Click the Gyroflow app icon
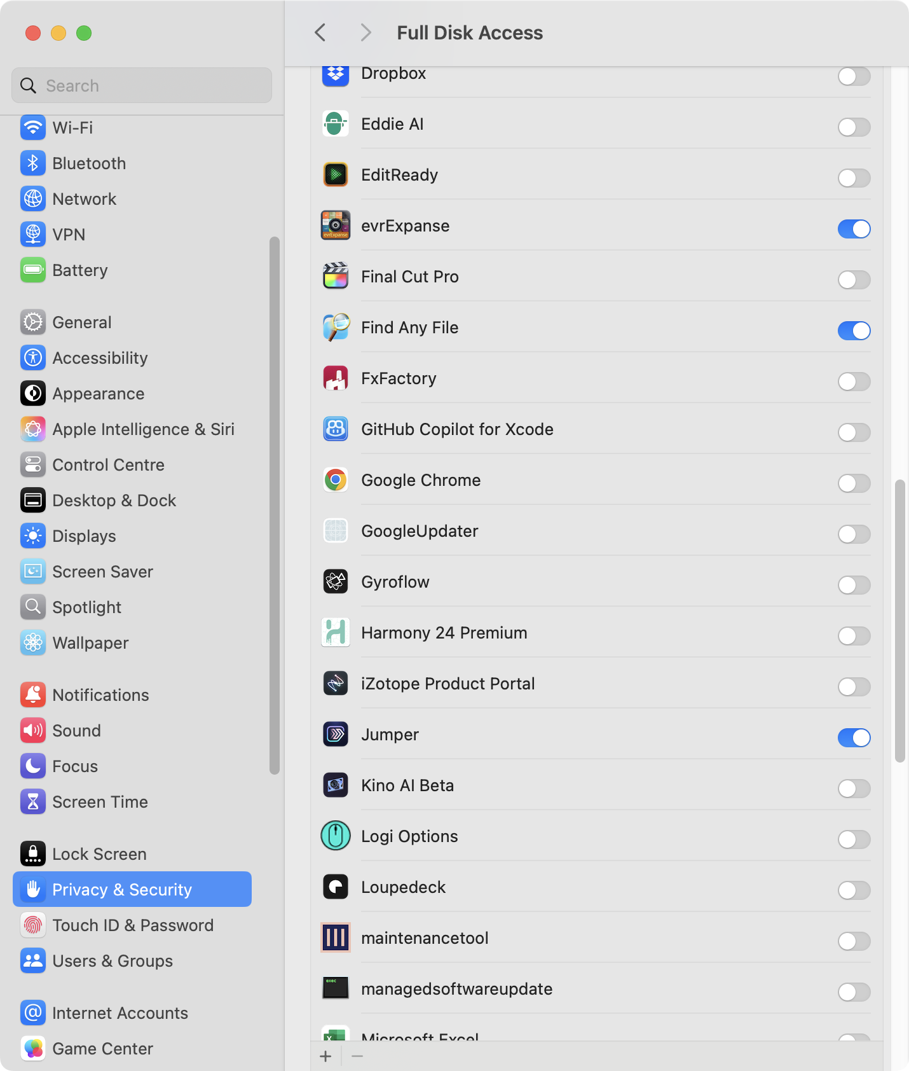This screenshot has height=1071, width=909. pyautogui.click(x=336, y=581)
